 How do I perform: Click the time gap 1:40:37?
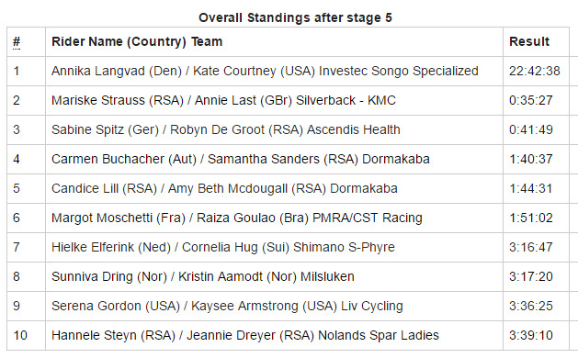531,159
